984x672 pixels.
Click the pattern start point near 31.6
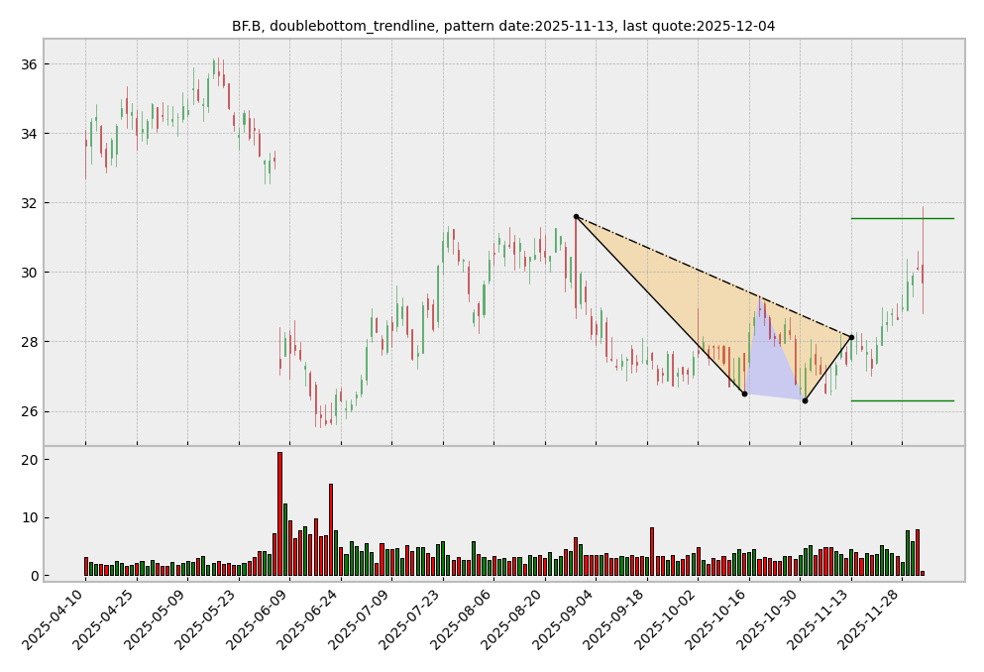576,216
